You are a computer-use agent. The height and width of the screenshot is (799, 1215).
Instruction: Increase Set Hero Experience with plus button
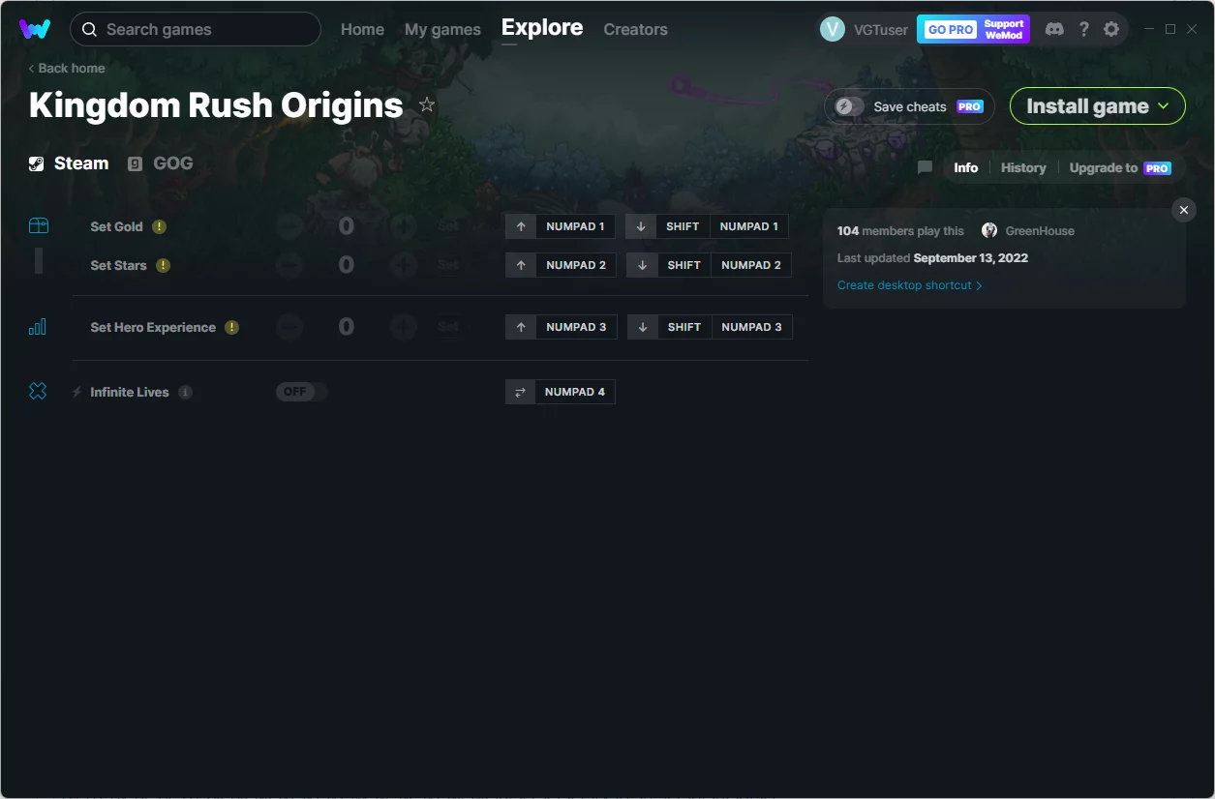(x=404, y=327)
